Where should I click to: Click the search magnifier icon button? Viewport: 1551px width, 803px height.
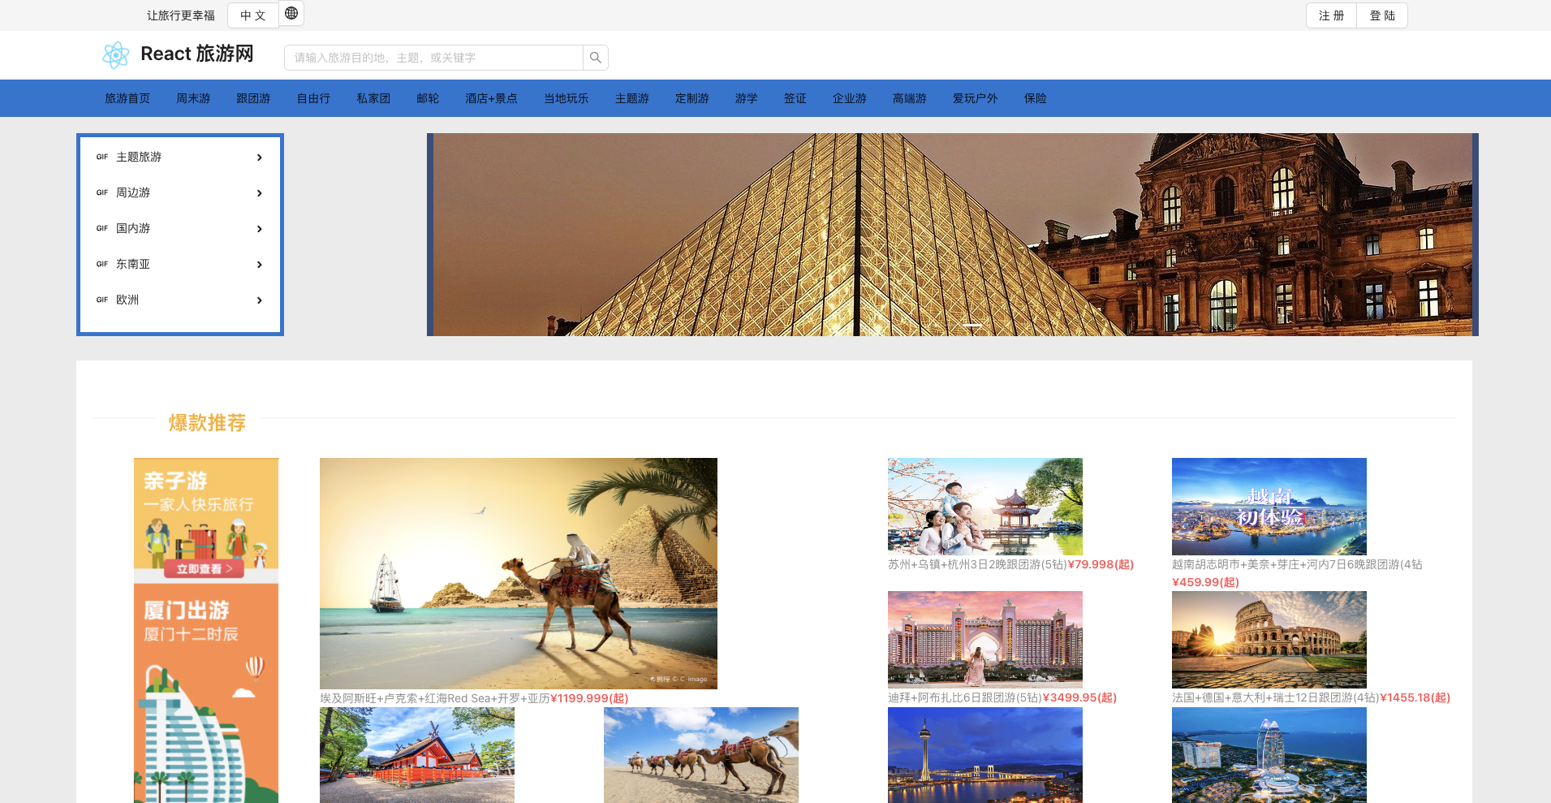(x=595, y=58)
